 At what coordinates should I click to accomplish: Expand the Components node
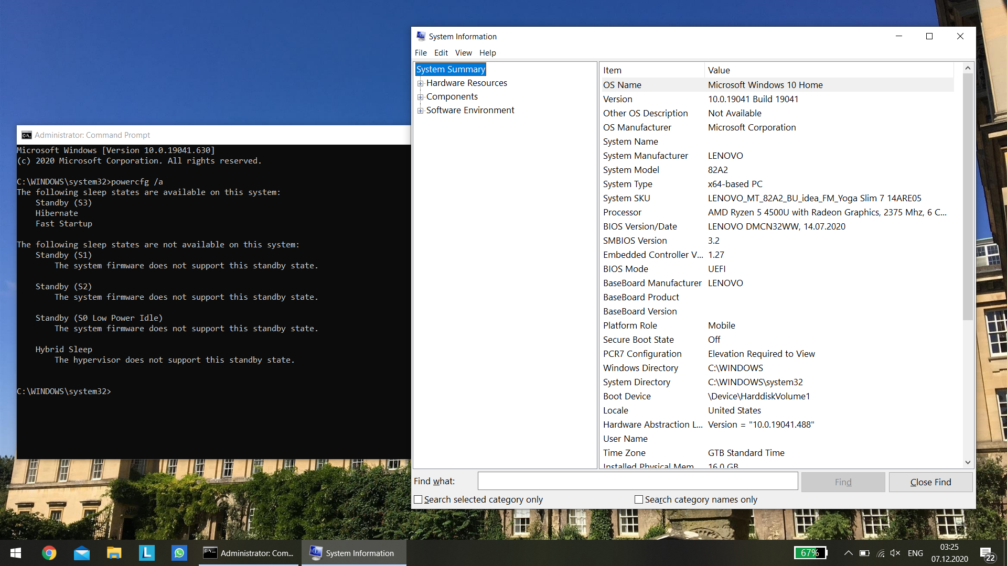(420, 97)
